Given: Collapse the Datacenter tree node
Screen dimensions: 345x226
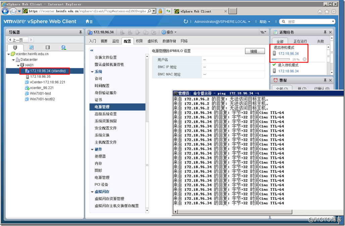Looking at the screenshot, I should pos(13,59).
